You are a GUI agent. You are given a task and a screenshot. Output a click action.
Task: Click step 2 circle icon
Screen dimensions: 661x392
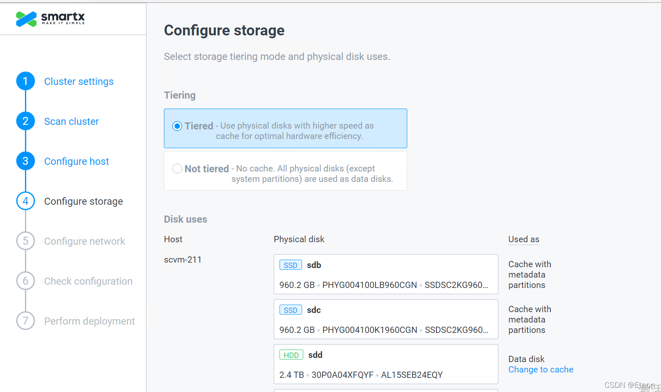25,121
